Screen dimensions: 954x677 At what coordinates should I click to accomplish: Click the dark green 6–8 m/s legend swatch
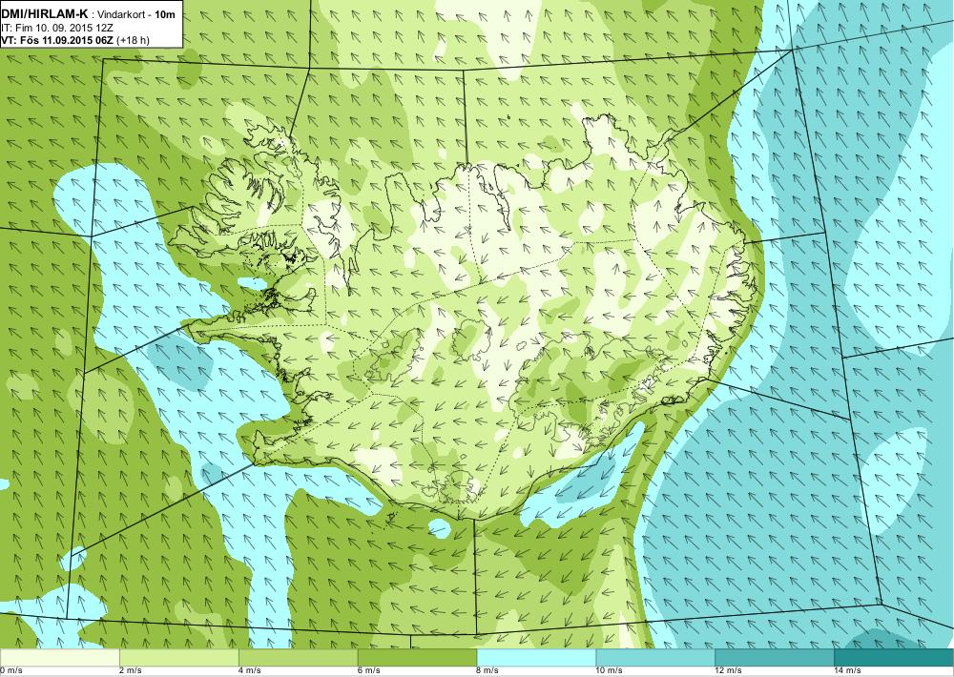pos(418,658)
